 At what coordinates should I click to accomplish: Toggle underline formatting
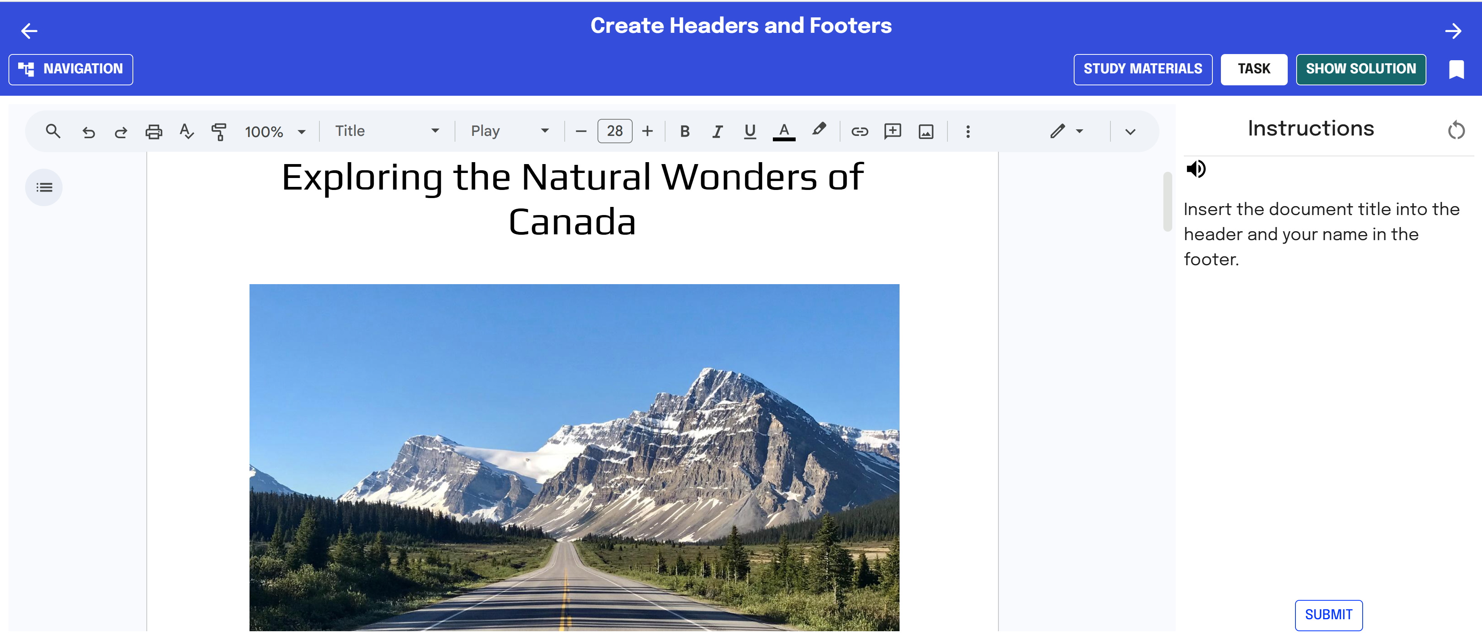tap(750, 132)
